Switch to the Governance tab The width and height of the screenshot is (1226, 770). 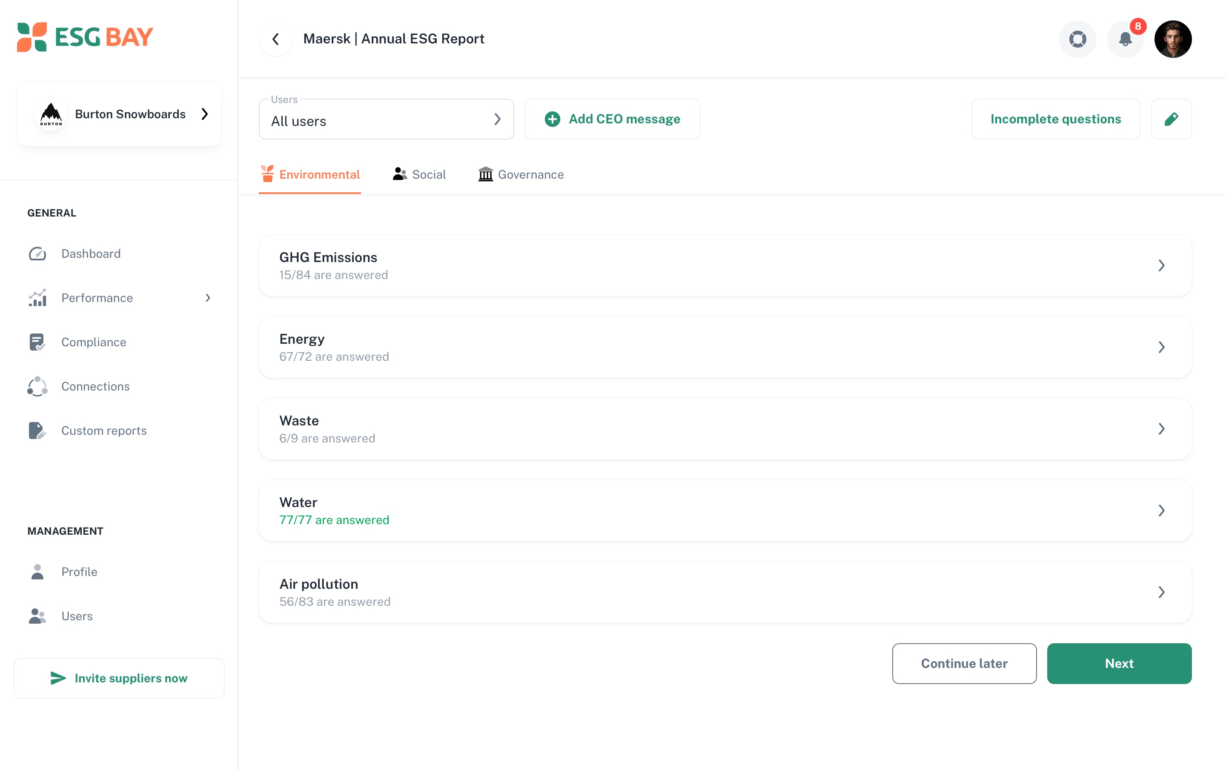521,174
